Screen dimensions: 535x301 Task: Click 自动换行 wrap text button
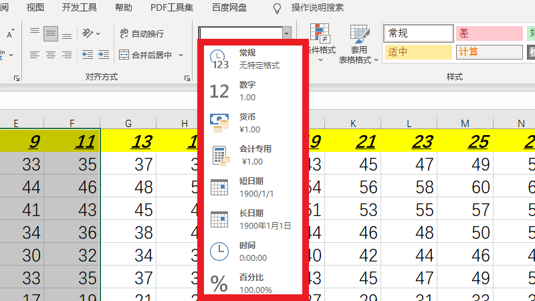[142, 33]
